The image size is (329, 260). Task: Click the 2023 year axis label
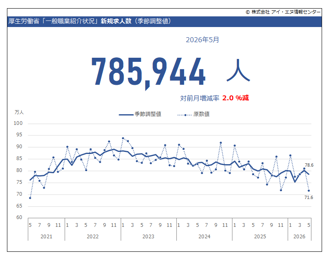click(x=149, y=237)
